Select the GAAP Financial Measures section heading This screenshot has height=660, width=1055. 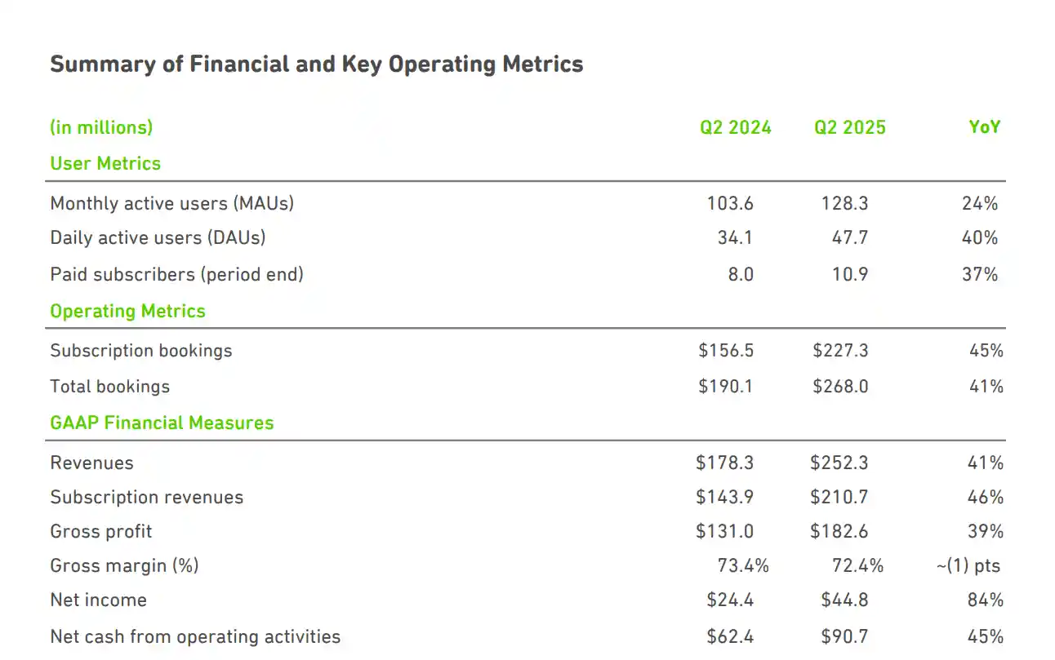click(x=162, y=423)
